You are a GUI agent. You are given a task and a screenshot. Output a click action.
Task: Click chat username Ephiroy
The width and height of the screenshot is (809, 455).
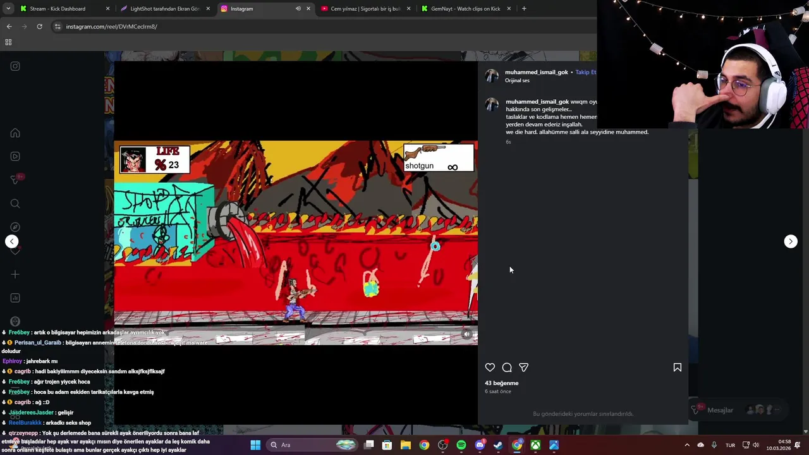pyautogui.click(x=13, y=361)
